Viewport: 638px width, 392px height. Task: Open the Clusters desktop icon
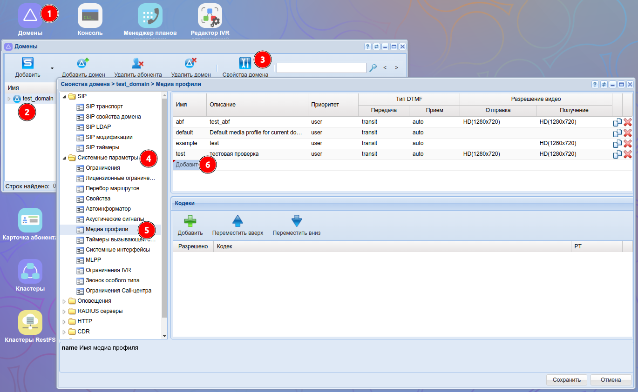(30, 272)
